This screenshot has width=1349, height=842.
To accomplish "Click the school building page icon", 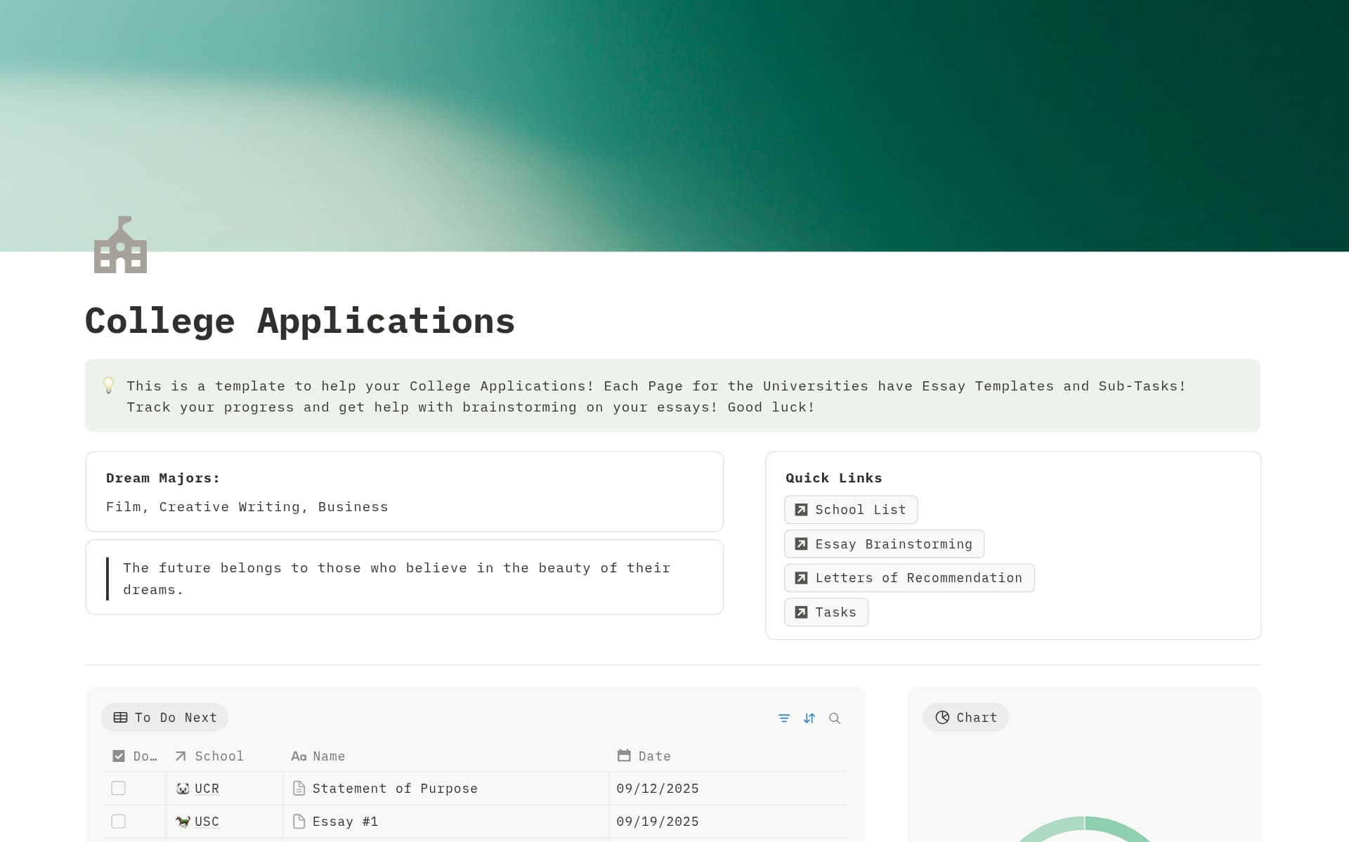I will (x=120, y=245).
